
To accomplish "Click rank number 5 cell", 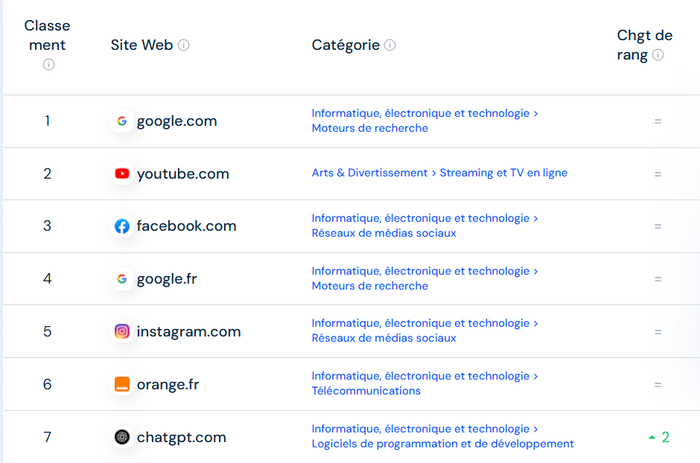I will tap(48, 331).
